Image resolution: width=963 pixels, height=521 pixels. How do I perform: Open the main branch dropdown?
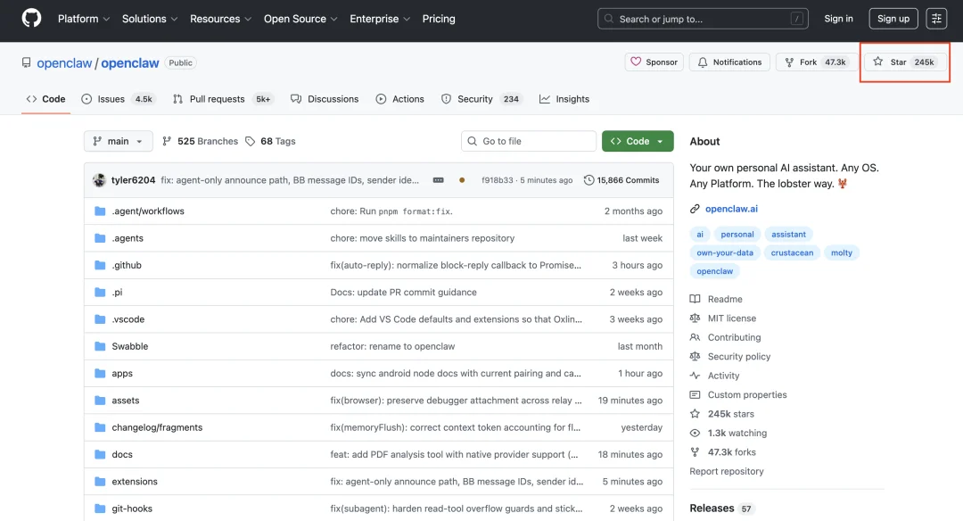pyautogui.click(x=118, y=141)
